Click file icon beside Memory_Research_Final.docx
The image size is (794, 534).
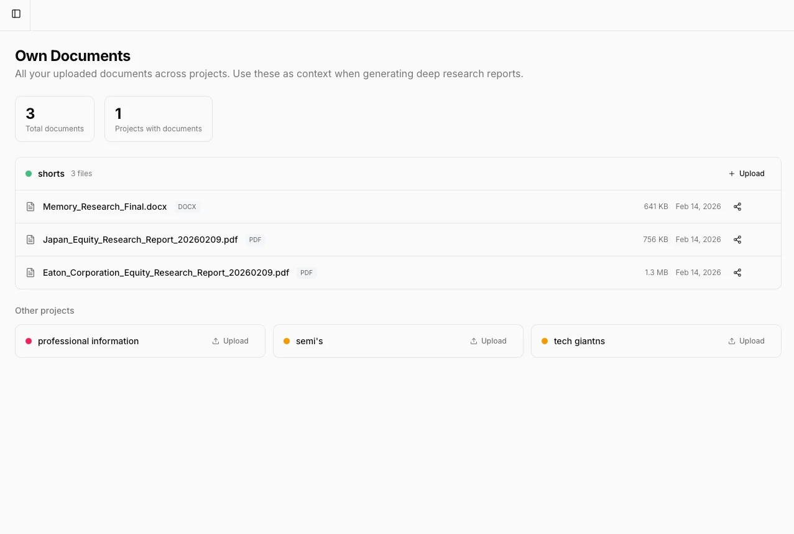click(30, 207)
